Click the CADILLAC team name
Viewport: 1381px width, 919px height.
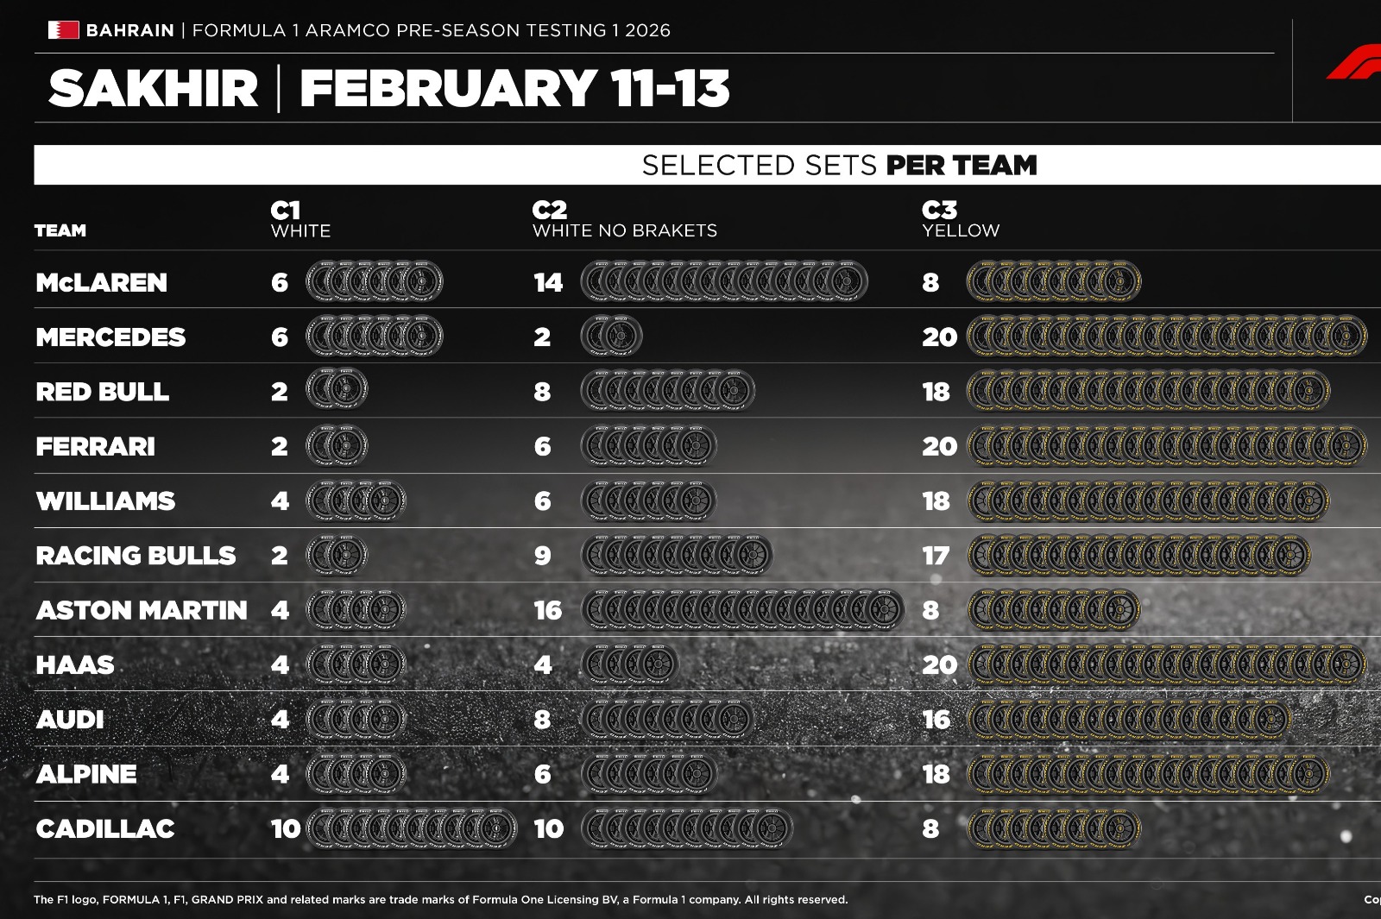(x=105, y=829)
